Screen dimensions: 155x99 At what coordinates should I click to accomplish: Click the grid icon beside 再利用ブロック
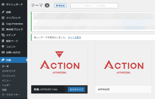pyautogui.click(x=3, y=29)
